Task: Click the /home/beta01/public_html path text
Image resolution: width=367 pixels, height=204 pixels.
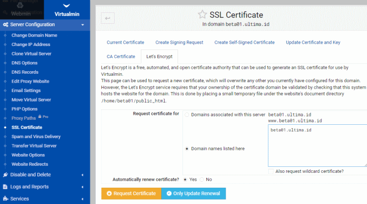Action: click(x=133, y=101)
